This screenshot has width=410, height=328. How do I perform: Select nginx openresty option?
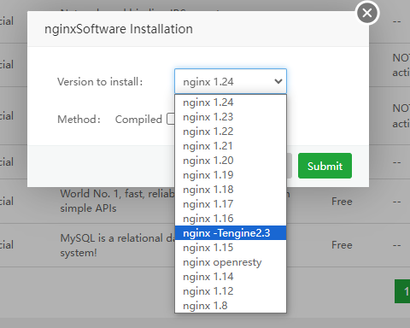(231, 262)
